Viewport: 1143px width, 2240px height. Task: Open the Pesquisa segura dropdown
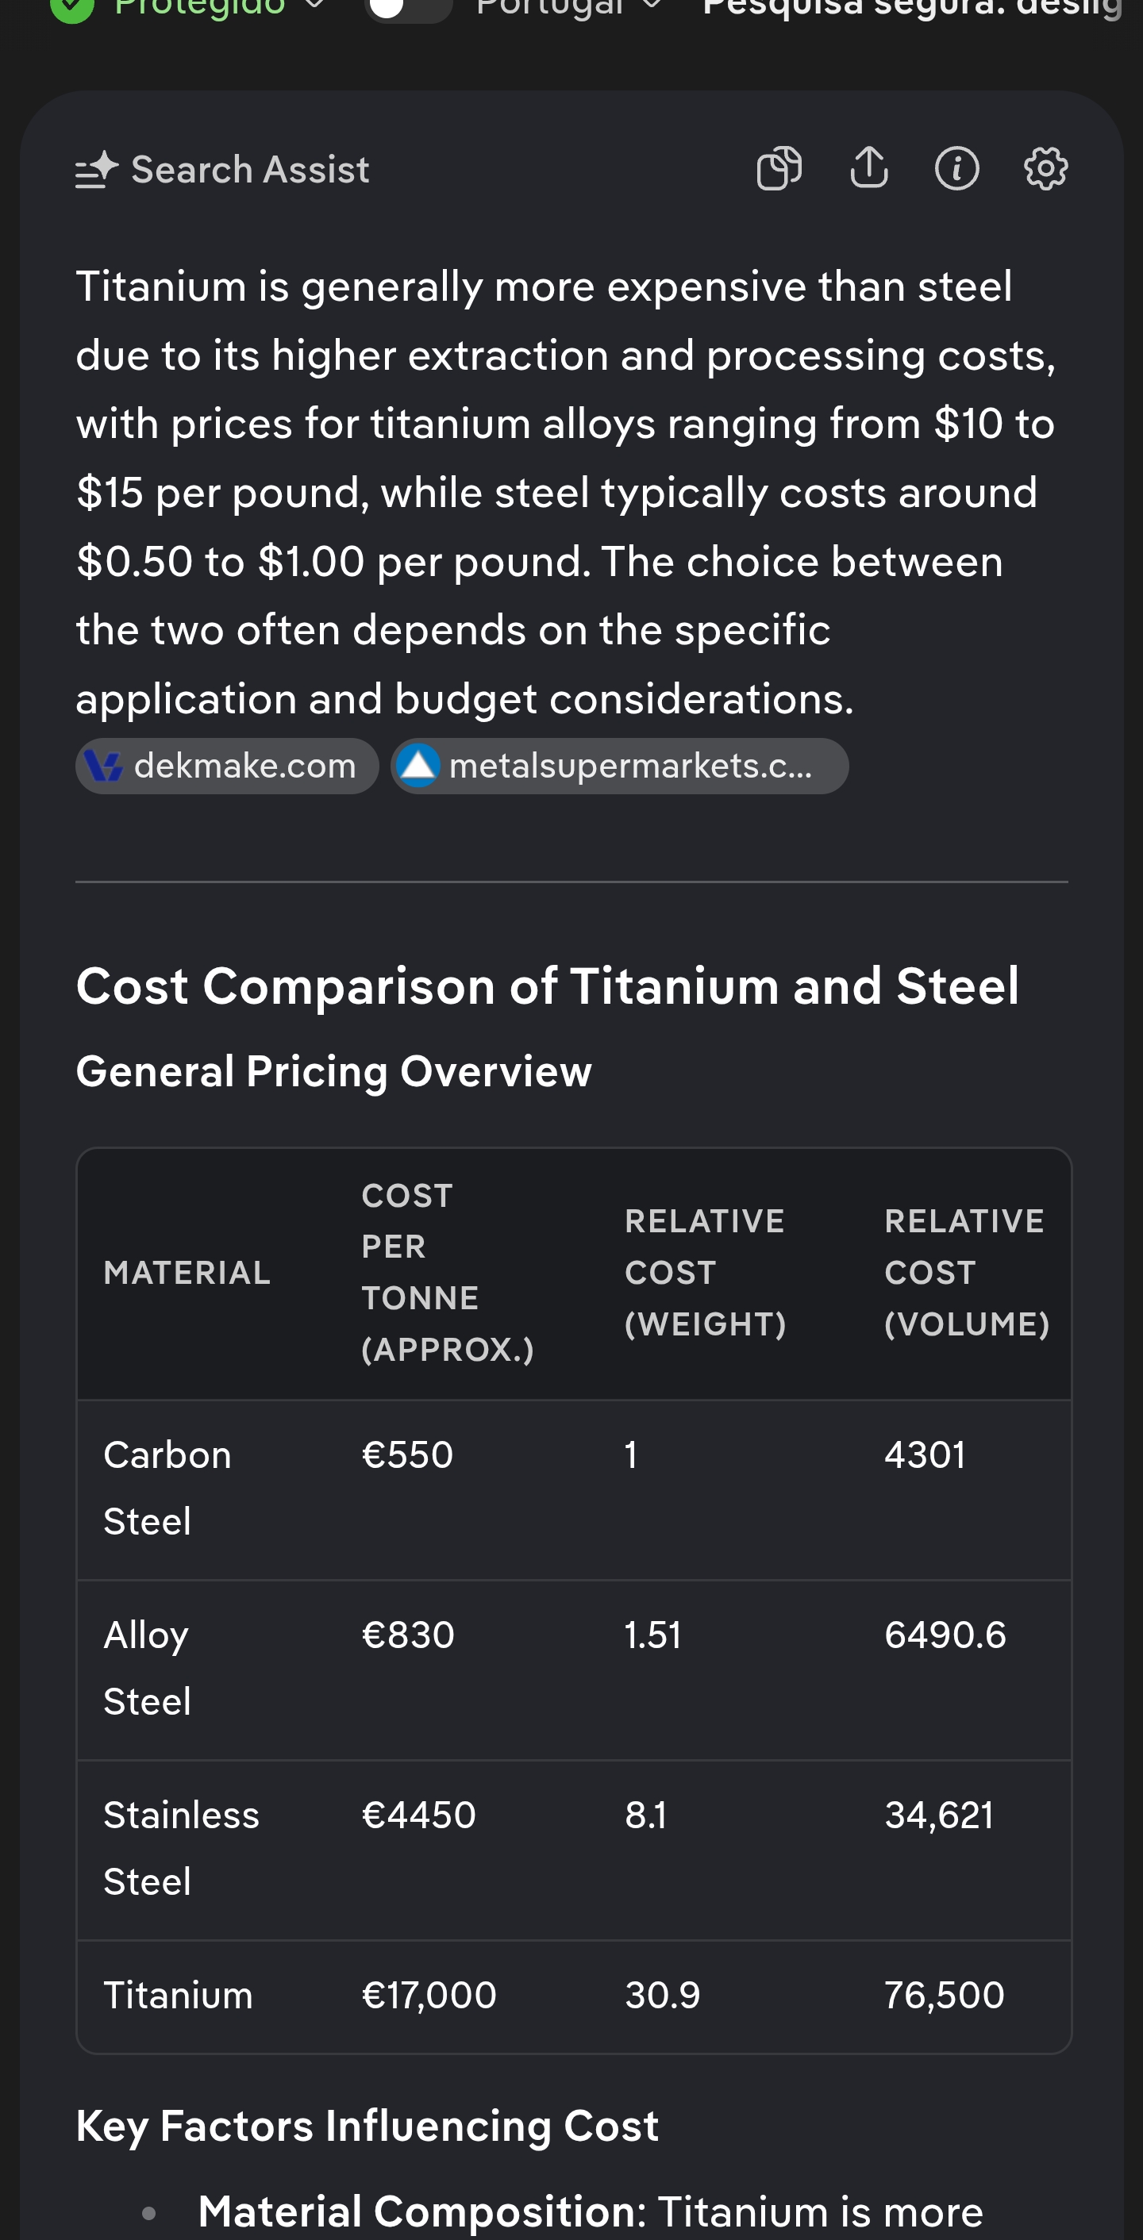[911, 9]
